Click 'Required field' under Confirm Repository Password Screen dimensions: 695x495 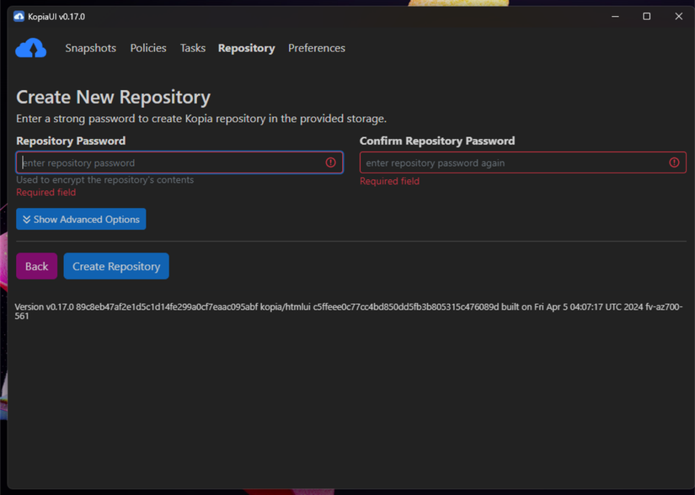389,181
